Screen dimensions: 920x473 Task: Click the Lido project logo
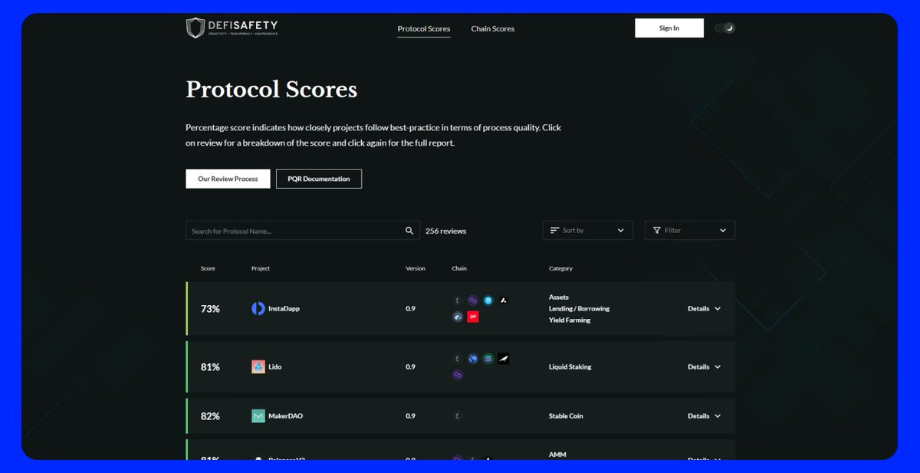coord(258,367)
